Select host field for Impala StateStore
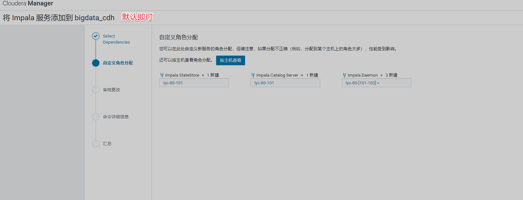This screenshot has height=200, width=523. pos(194,83)
